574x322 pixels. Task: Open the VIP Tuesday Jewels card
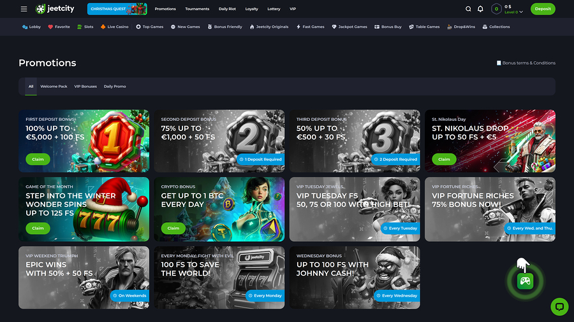click(x=355, y=209)
